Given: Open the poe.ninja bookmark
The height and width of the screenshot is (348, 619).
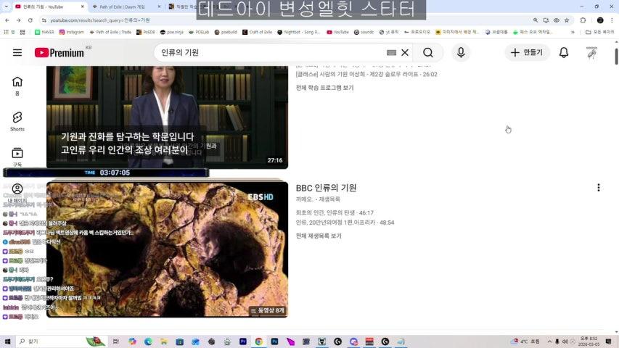Looking at the screenshot, I should (x=173, y=32).
